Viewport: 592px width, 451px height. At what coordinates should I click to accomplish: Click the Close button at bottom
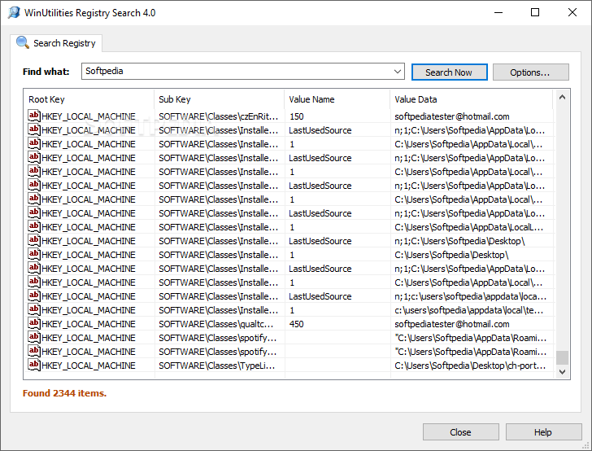coord(460,431)
